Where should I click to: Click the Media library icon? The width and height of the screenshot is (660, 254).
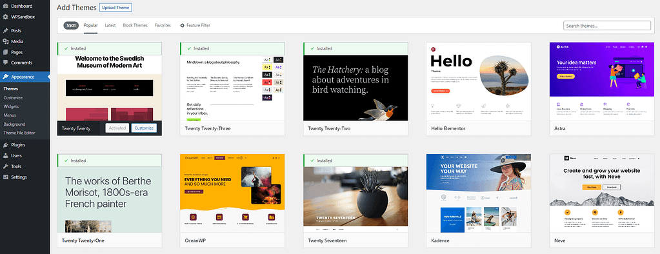(x=5, y=41)
